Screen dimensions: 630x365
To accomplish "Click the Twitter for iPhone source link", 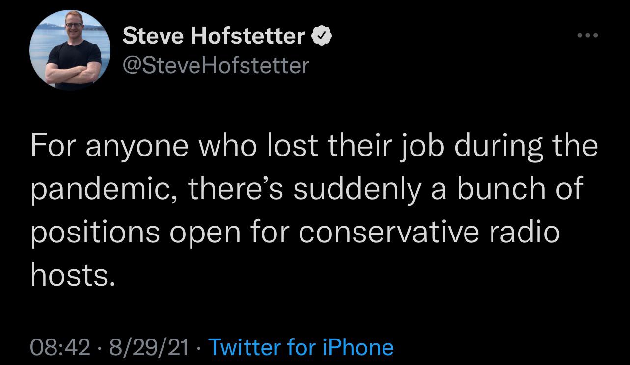I will pyautogui.click(x=301, y=347).
